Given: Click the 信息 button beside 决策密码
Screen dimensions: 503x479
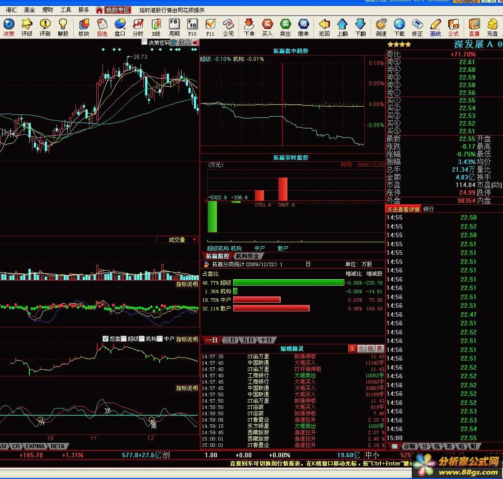Looking at the screenshot, I should click(185, 42).
